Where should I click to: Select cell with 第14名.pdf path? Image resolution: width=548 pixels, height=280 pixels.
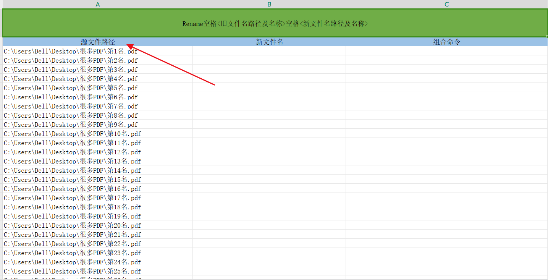98,170
